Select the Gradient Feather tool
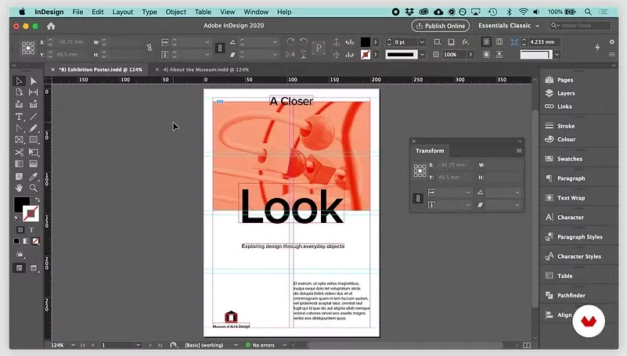 [x=34, y=164]
